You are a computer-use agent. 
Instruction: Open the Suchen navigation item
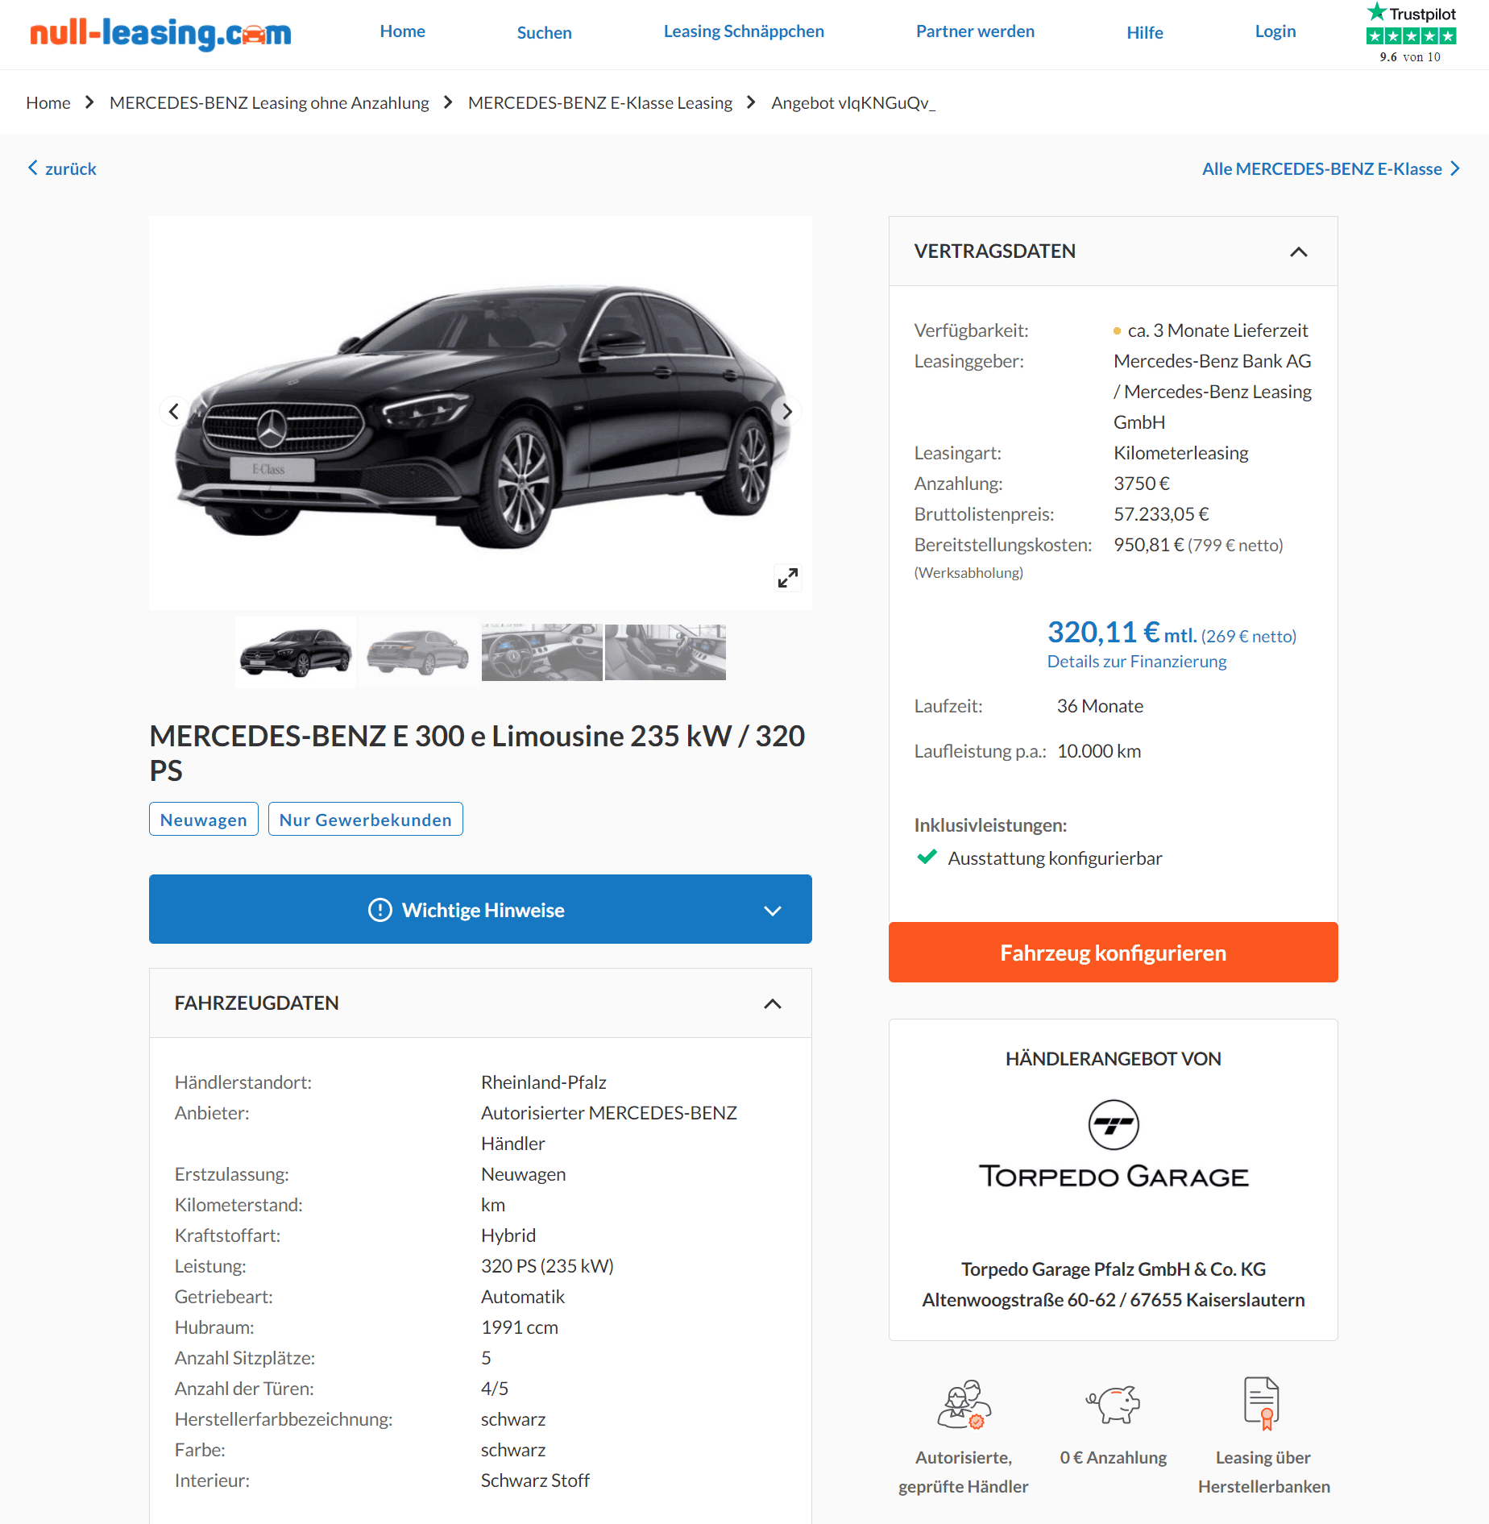544,32
